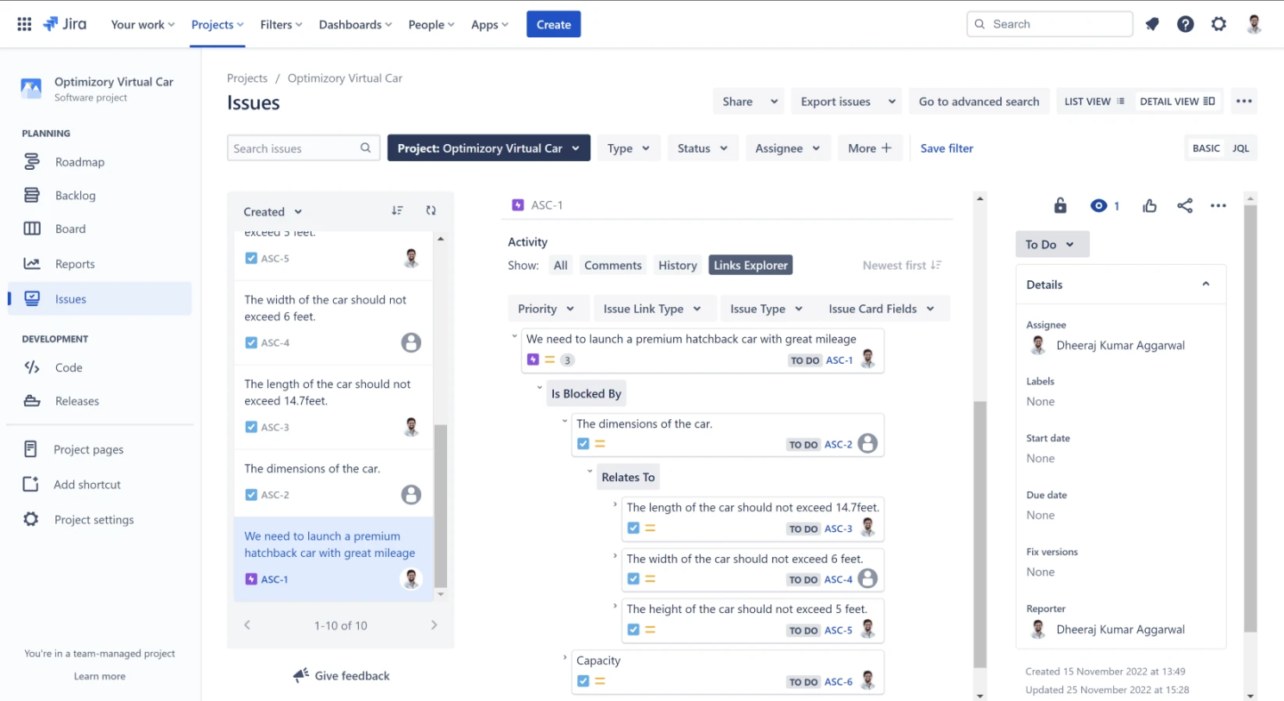This screenshot has width=1284, height=701.
Task: Open the Dashboards menu
Action: 356,24
